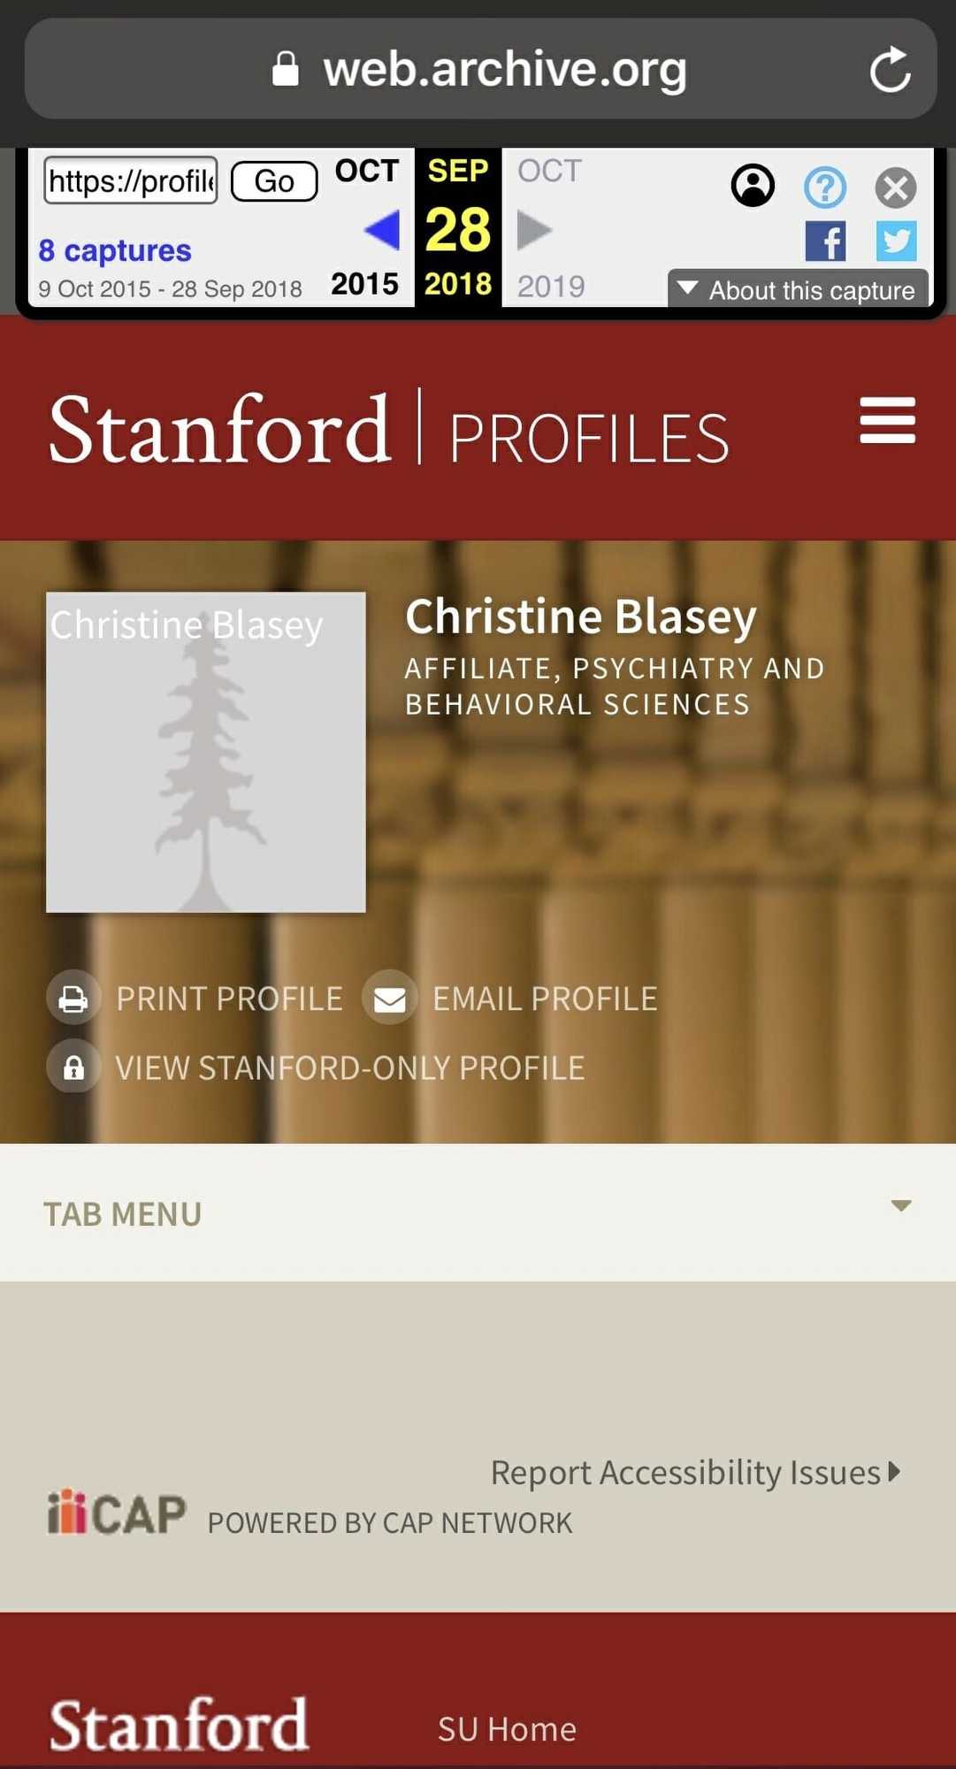Click the Wayback URL input field
This screenshot has height=1769, width=956.
(131, 181)
